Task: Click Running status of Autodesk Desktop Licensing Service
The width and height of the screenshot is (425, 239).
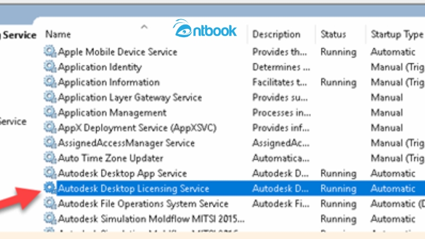Action: (x=338, y=189)
